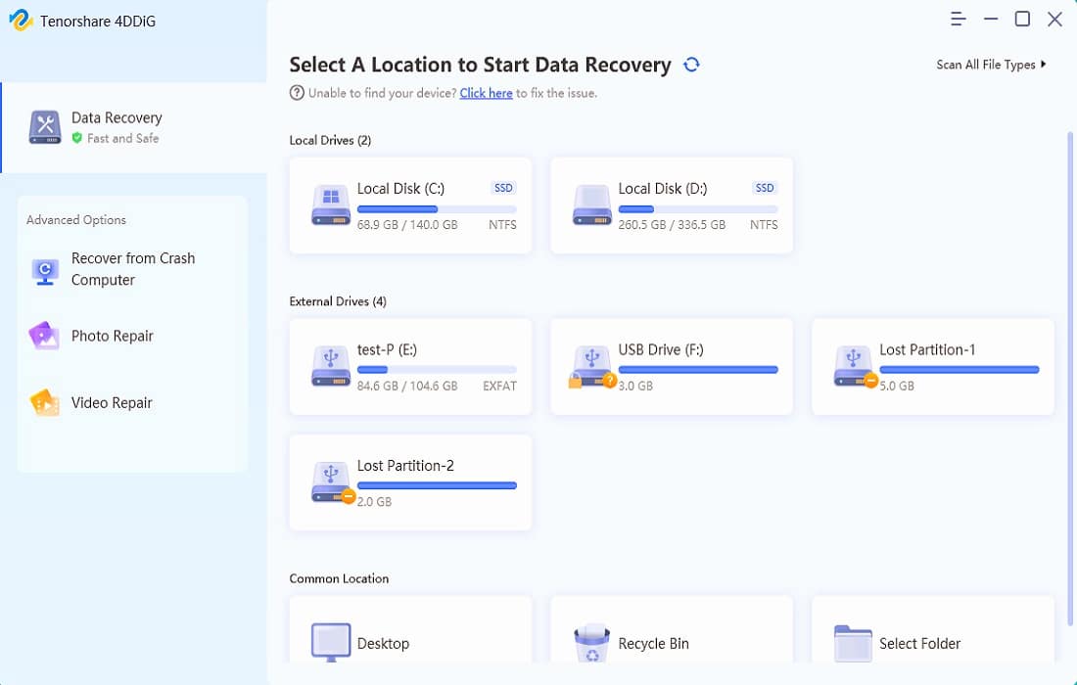Click the Lost Partition-2 usage bar
The image size is (1077, 685).
pos(437,485)
